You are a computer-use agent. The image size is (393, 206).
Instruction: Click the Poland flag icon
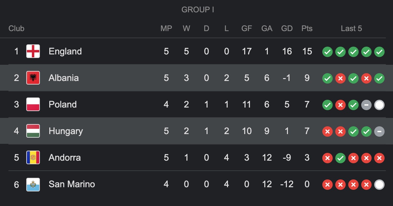(x=33, y=104)
